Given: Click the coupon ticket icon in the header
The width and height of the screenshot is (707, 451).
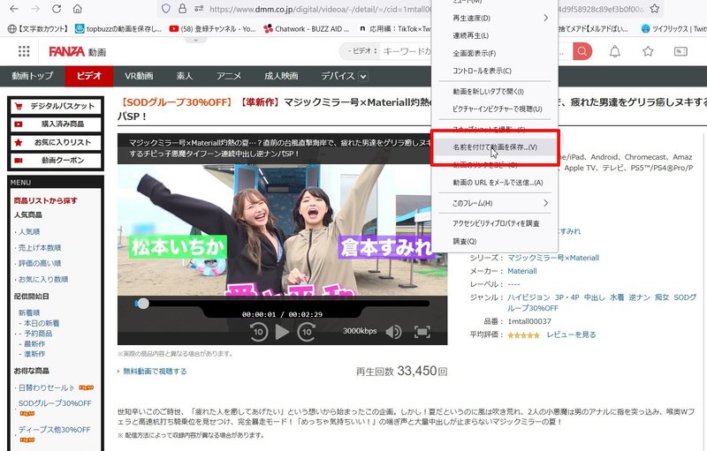Looking at the screenshot, I should click(x=680, y=51).
